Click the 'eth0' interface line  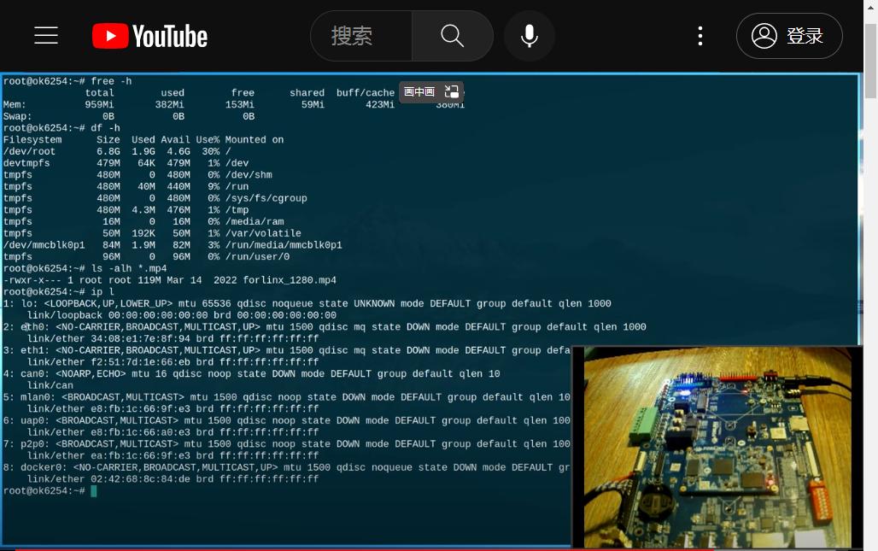(325, 327)
